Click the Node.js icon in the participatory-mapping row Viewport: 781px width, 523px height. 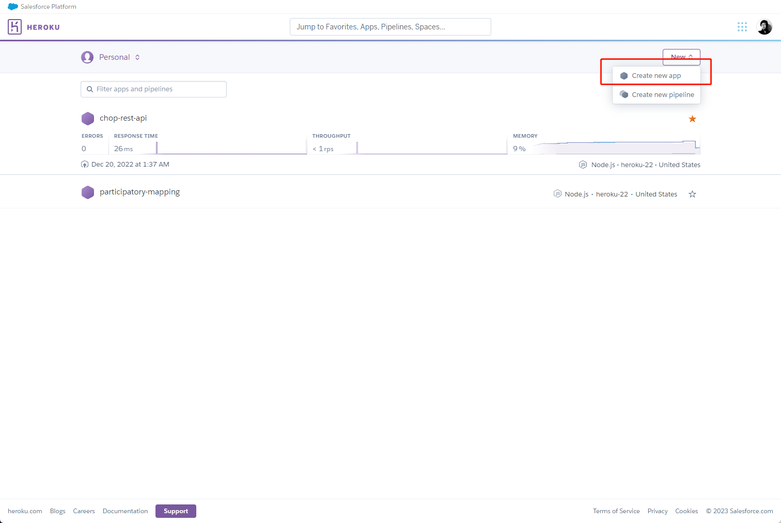pos(557,194)
